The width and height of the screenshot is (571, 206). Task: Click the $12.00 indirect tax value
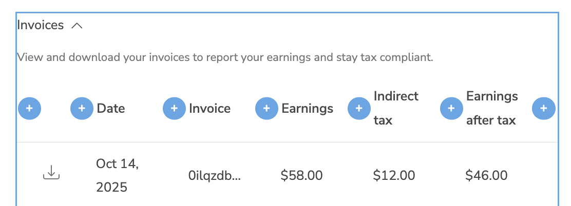click(x=394, y=176)
